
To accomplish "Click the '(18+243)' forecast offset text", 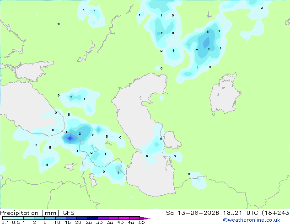I will click(275, 213).
